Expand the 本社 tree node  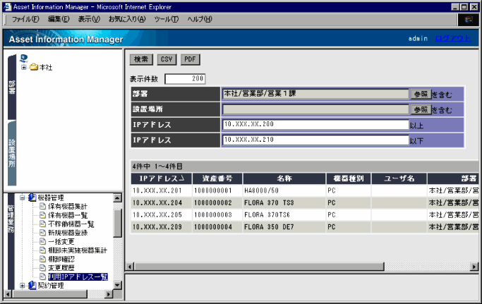coord(24,67)
